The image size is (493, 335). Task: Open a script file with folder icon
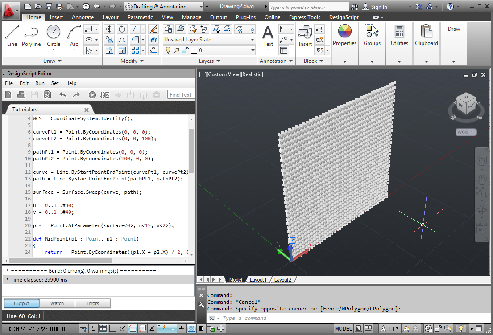point(21,95)
